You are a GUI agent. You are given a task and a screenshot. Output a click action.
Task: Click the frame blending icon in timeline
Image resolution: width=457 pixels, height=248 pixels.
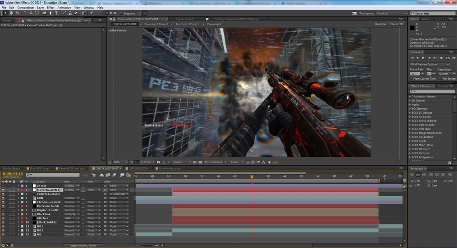pyautogui.click(x=108, y=175)
